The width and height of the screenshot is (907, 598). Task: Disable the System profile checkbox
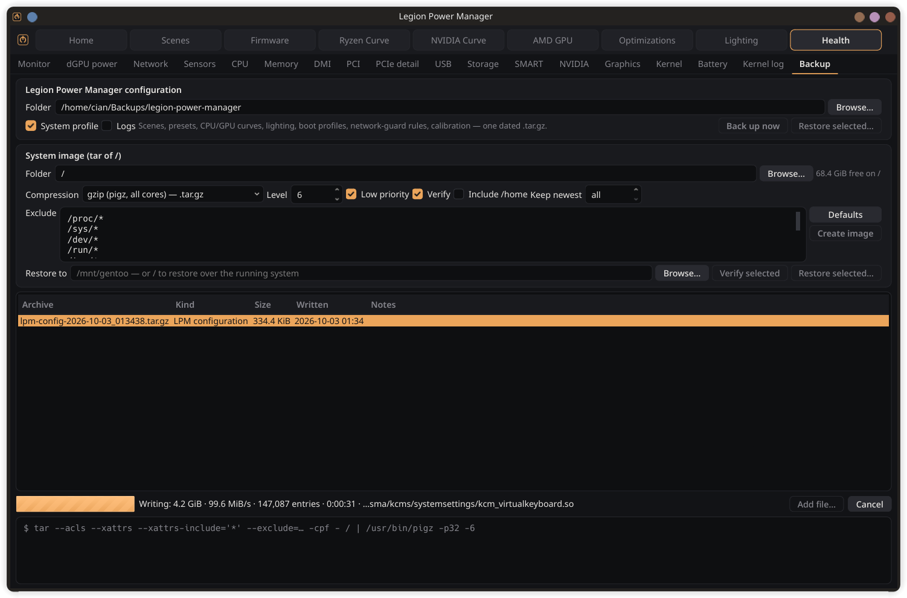[31, 126]
